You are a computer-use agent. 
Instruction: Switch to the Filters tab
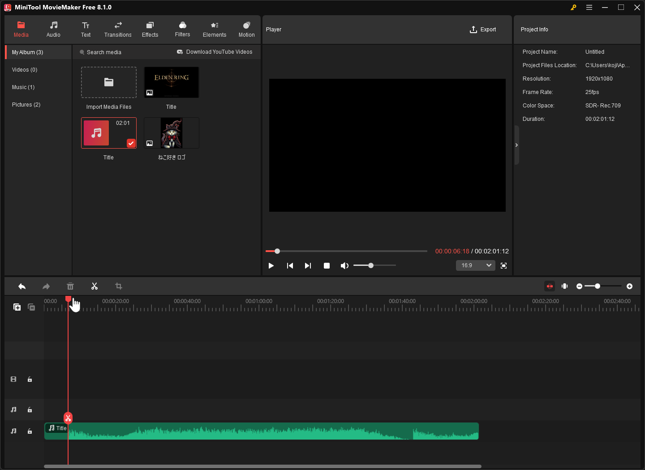coord(182,30)
